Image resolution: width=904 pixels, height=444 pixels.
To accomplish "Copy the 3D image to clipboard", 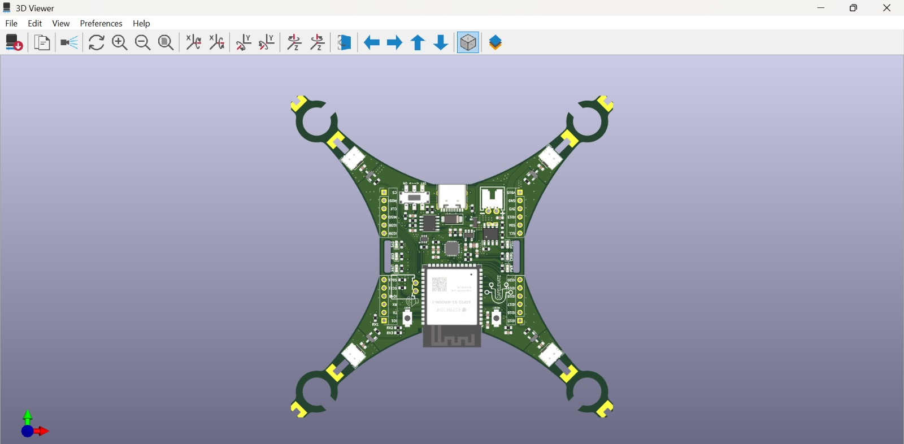I will 42,42.
